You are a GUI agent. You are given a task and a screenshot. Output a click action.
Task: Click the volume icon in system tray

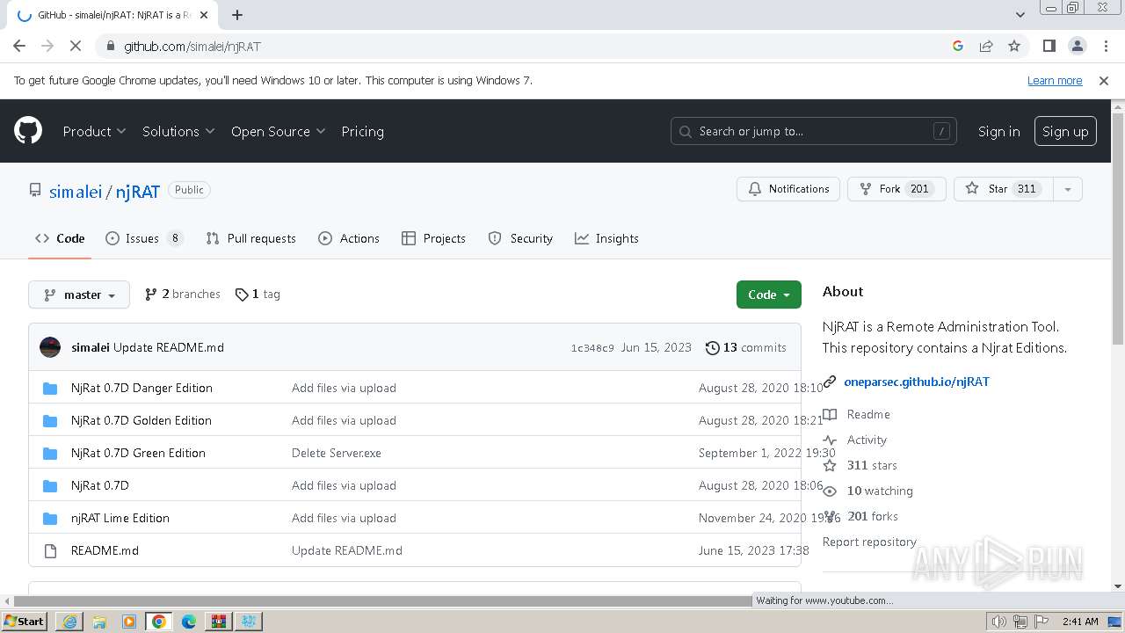(999, 622)
